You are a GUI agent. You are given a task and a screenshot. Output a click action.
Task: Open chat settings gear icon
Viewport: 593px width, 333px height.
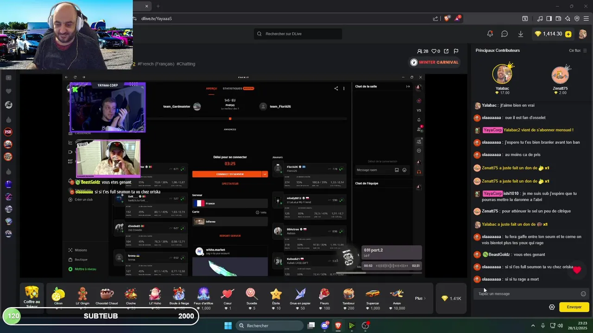[552, 307]
